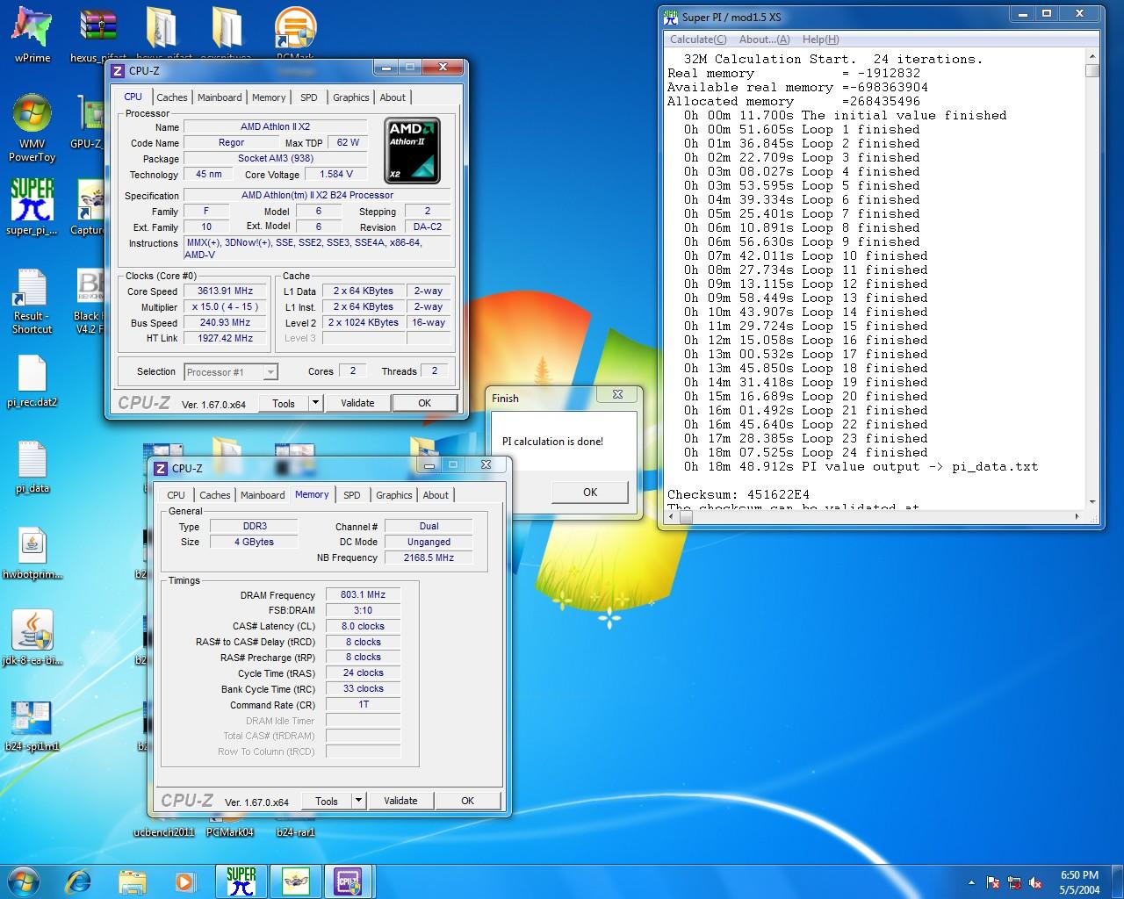The width and height of the screenshot is (1124, 899).
Task: Open the SPD tab in the lower CPU-Z window
Action: pos(352,495)
